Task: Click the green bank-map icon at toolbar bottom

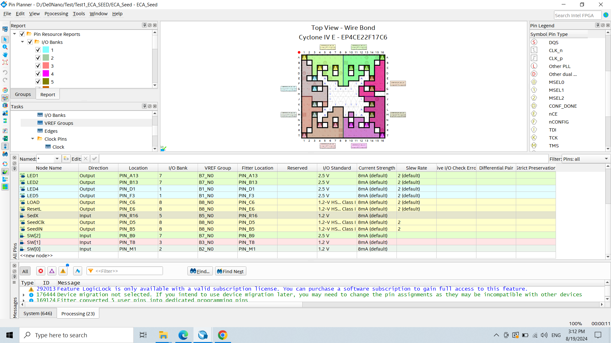Action: (5, 187)
